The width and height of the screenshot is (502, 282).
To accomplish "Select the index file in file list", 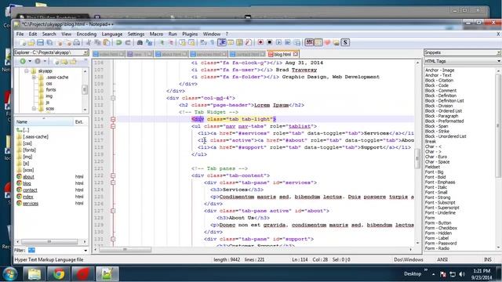I will (28, 197).
